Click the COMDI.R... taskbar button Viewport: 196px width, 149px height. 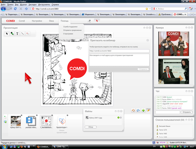(44, 147)
